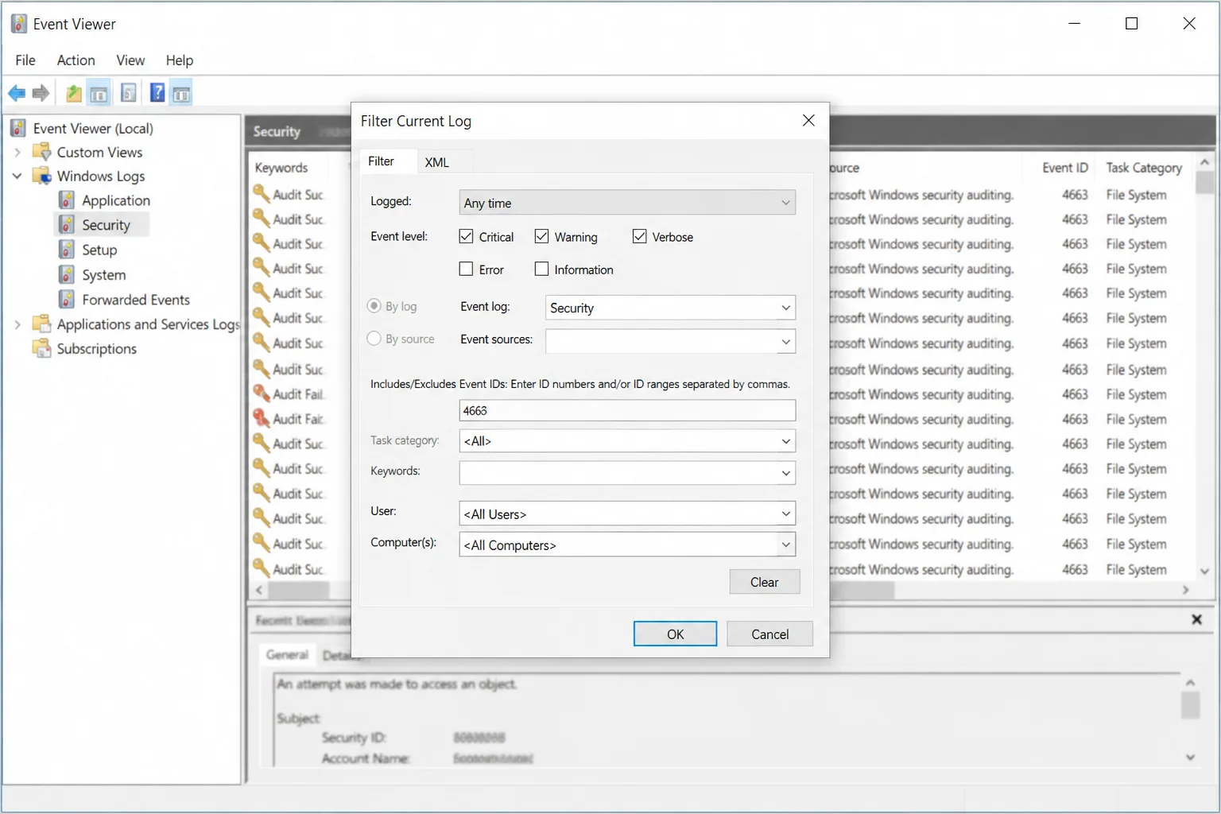Open the View menu

click(130, 60)
